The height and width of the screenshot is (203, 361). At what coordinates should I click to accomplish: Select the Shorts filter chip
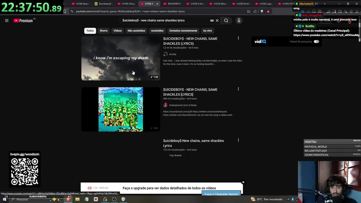coord(104,30)
